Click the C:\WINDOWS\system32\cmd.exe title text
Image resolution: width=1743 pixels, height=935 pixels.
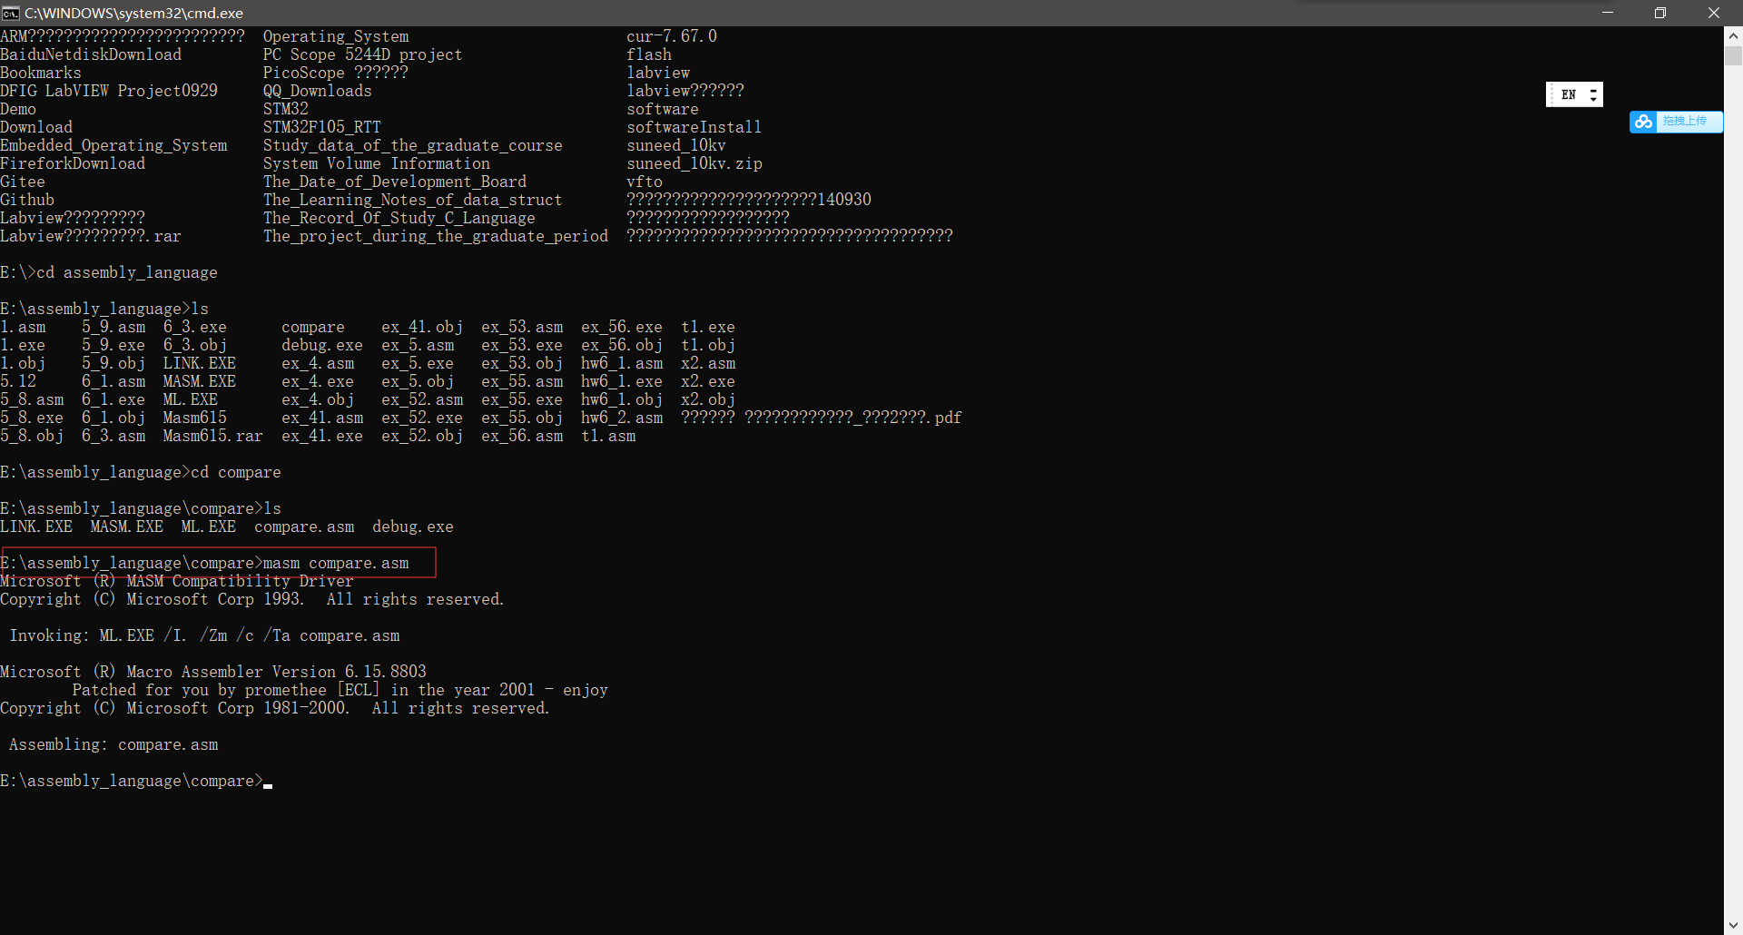[133, 13]
